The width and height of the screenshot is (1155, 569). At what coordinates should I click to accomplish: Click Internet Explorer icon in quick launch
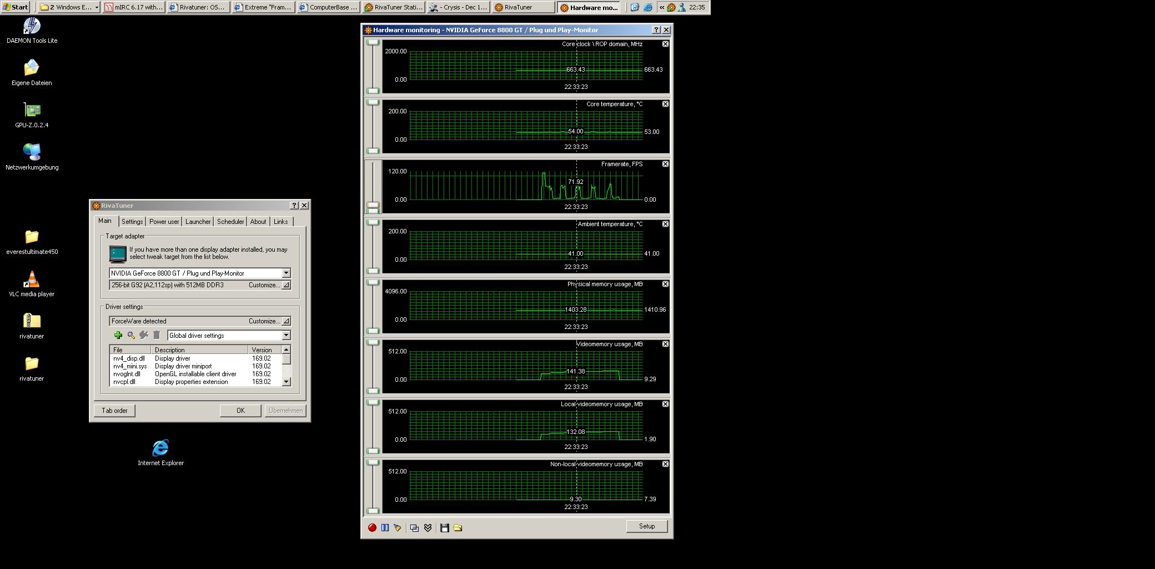[648, 7]
